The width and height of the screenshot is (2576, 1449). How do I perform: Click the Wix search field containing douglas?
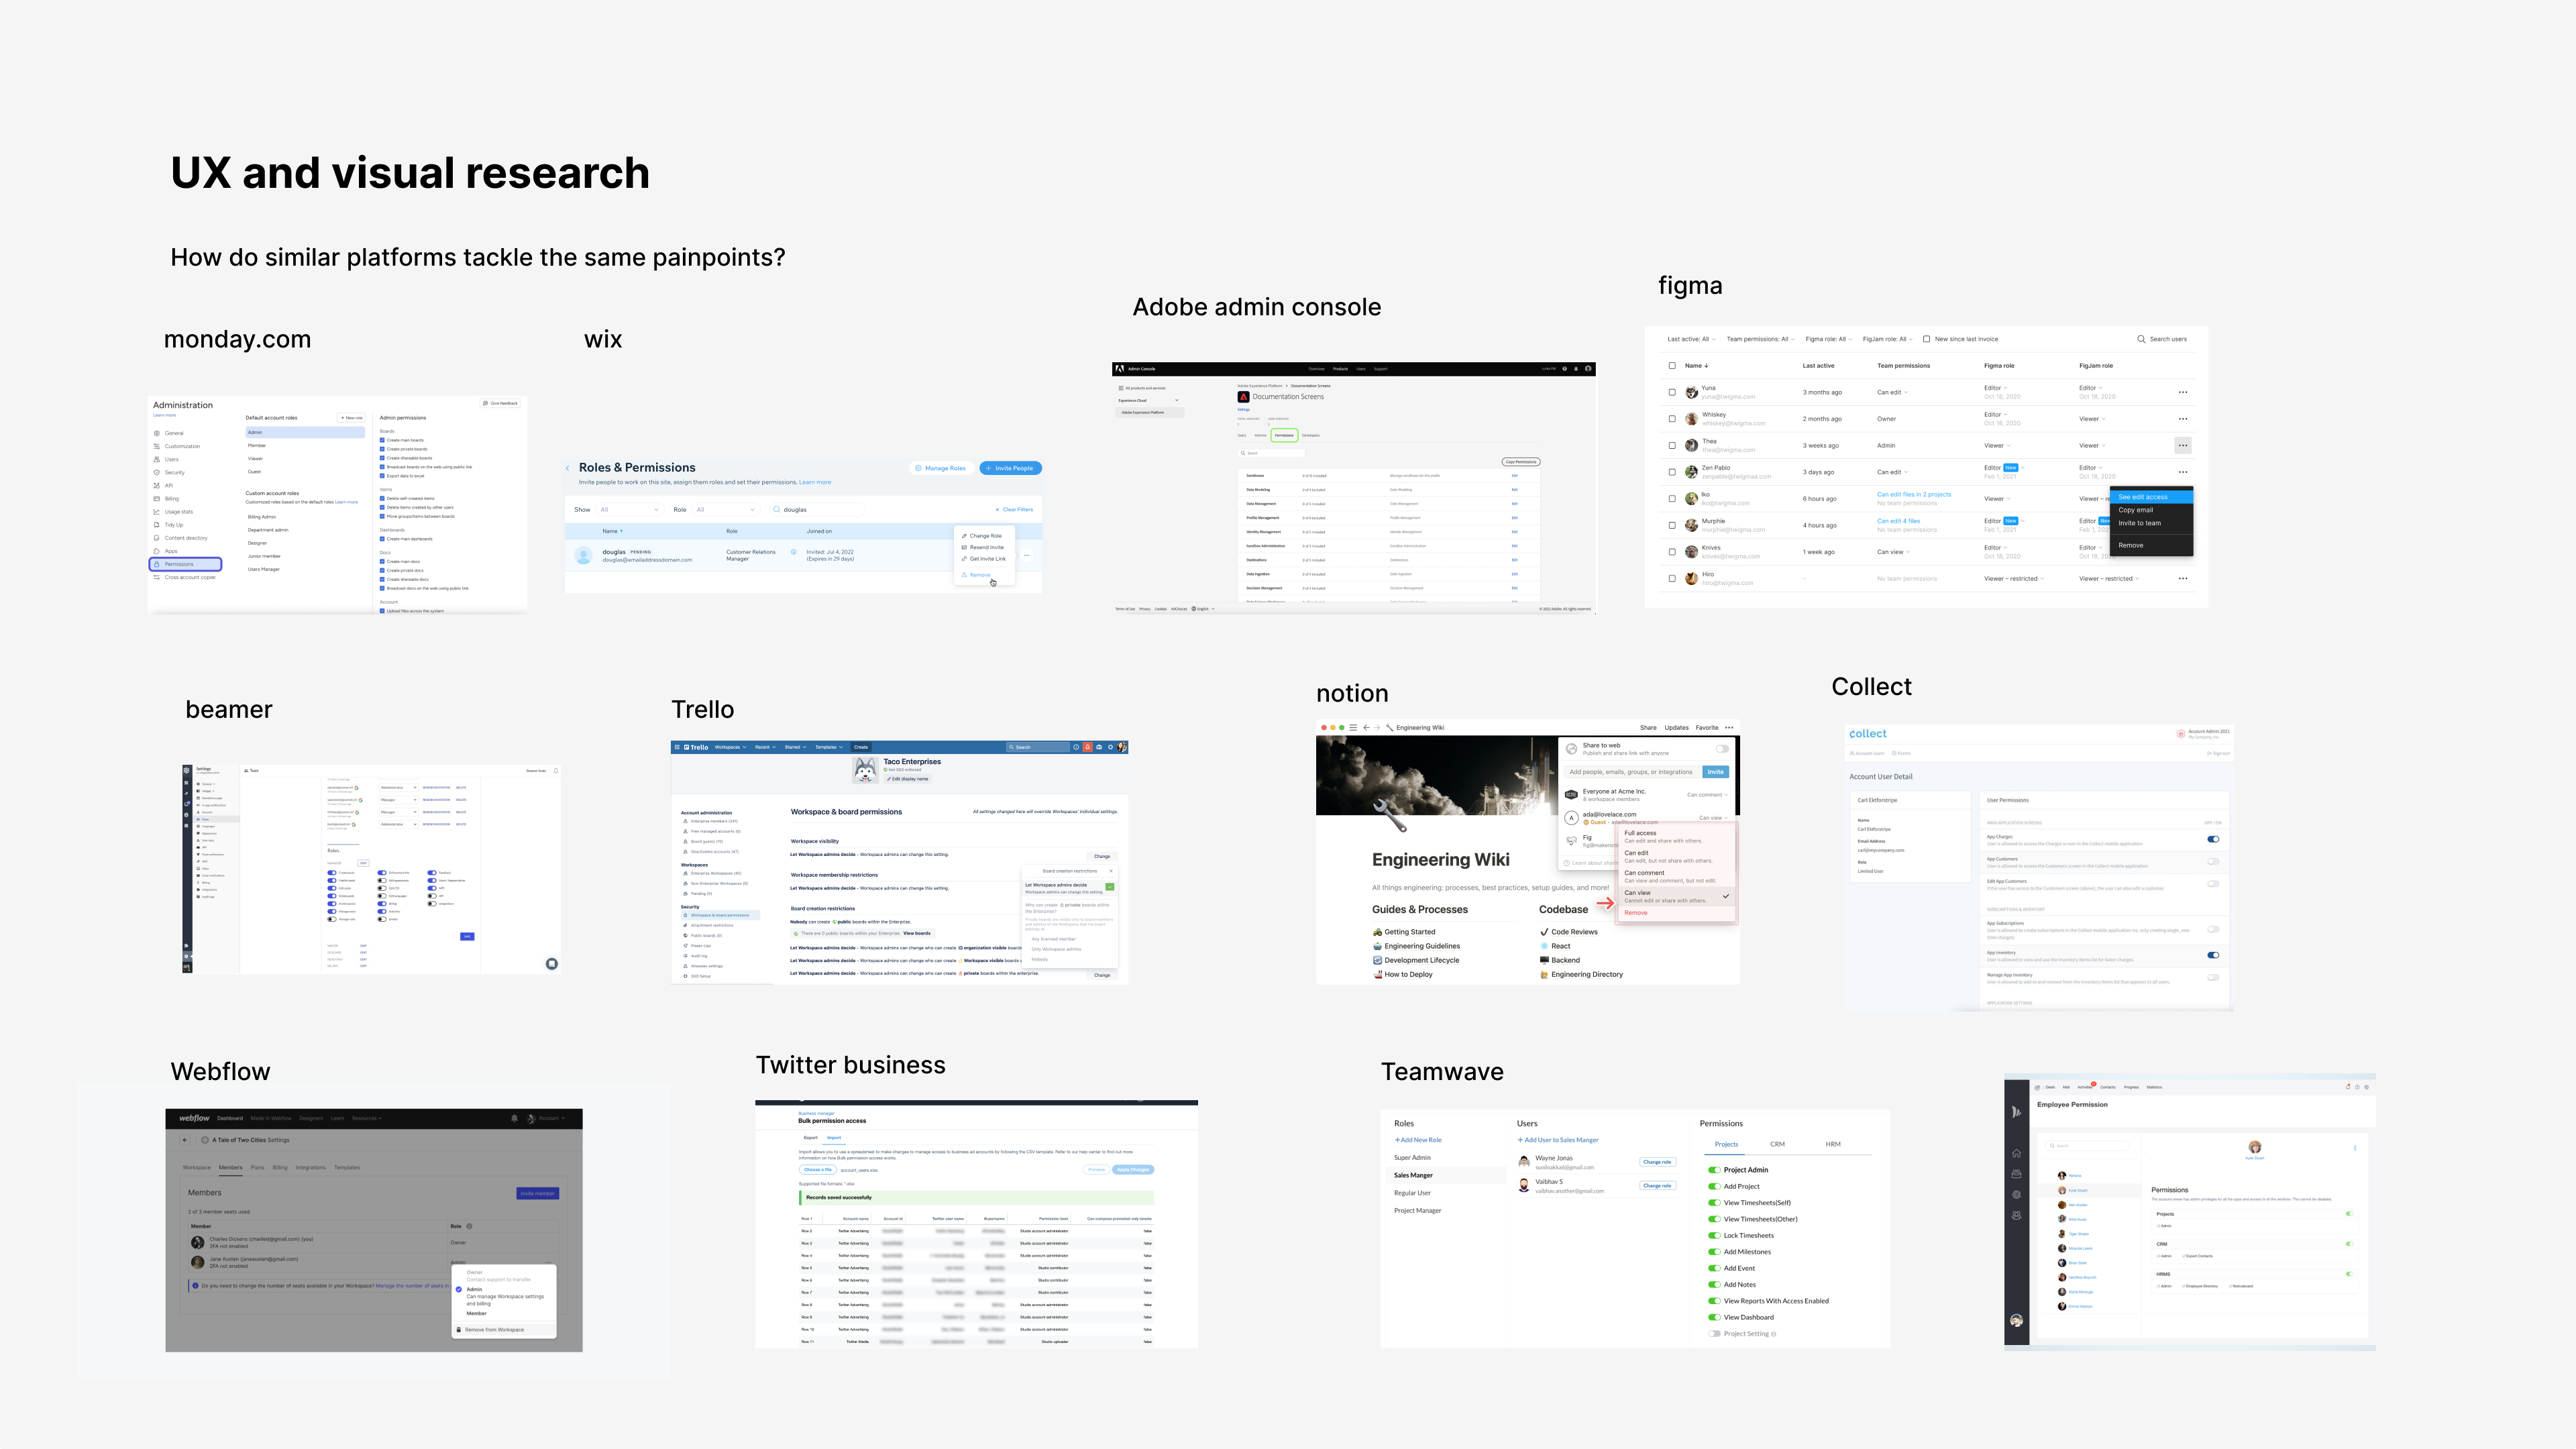click(818, 510)
